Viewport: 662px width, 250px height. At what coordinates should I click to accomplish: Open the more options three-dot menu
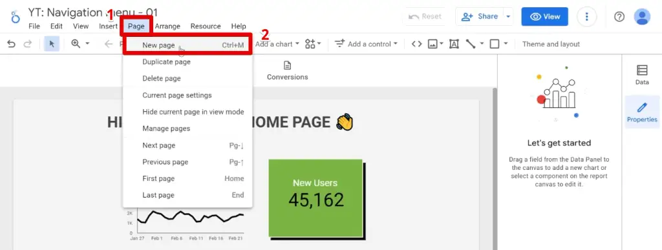(x=586, y=17)
